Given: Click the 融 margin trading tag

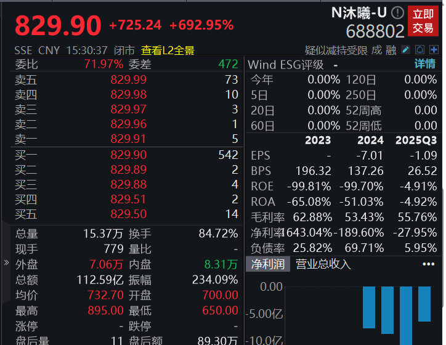Looking at the screenshot, I should pyautogui.click(x=391, y=50).
